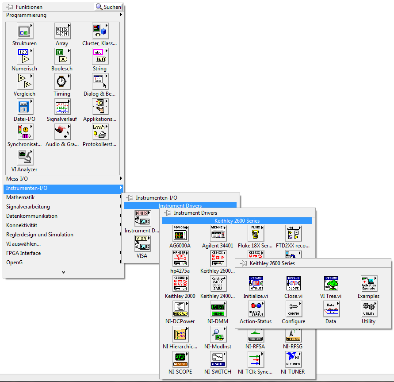Viewport: 394px width, 382px height.
Task: Open the Boolesch palette icon
Action: click(x=62, y=56)
